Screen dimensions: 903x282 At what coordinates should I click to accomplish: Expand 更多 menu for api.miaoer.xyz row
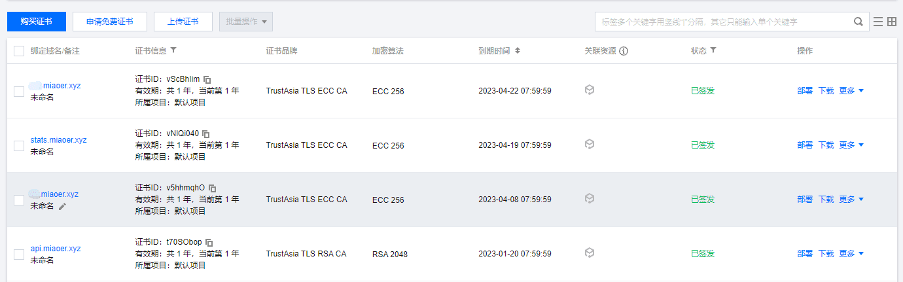[x=851, y=254]
